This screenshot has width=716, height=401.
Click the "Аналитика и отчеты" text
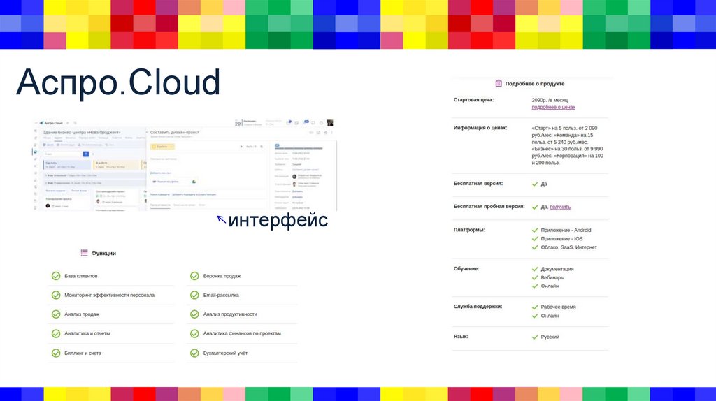tap(87, 333)
